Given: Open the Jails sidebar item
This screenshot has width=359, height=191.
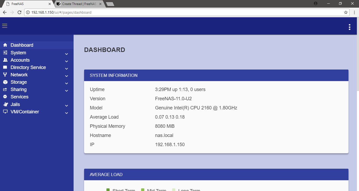Looking at the screenshot, I should click(37, 104).
